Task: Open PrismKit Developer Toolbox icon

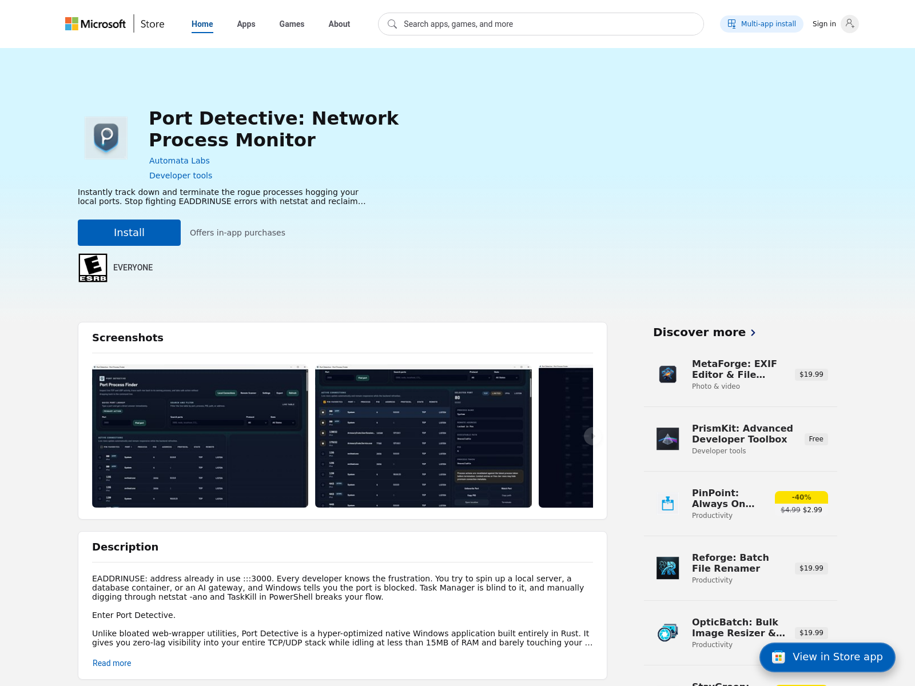Action: click(667, 439)
